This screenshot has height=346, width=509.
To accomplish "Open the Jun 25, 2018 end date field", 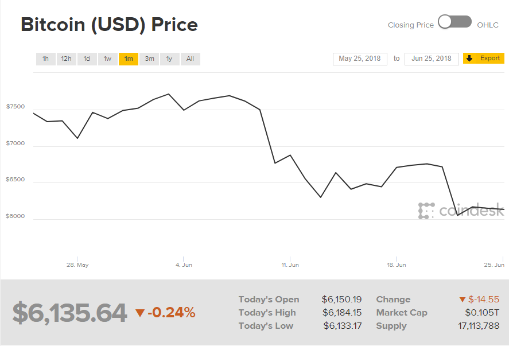I will point(432,59).
